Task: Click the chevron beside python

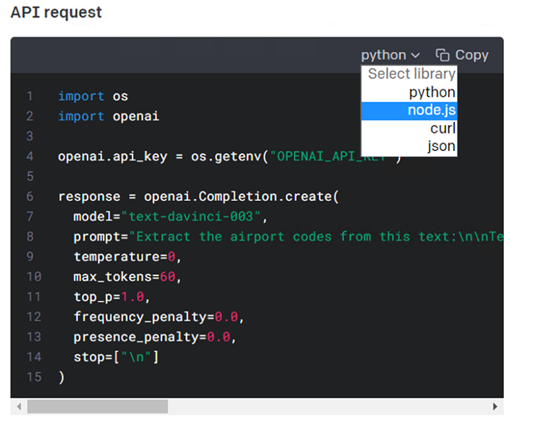Action: (415, 55)
